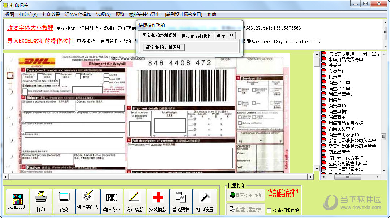Click template list horizontal scroll thumb
Image resolution: width=390 pixels, height=218 pixels.
(347, 177)
